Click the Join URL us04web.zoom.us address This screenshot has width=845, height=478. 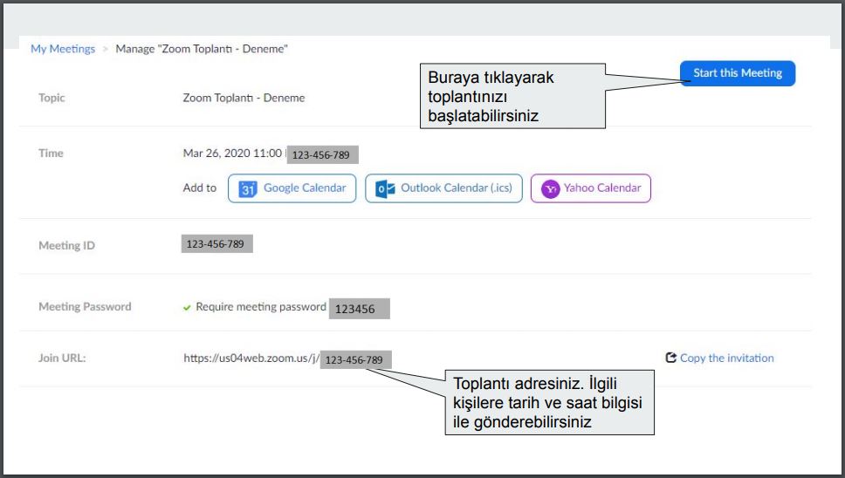[x=251, y=358]
